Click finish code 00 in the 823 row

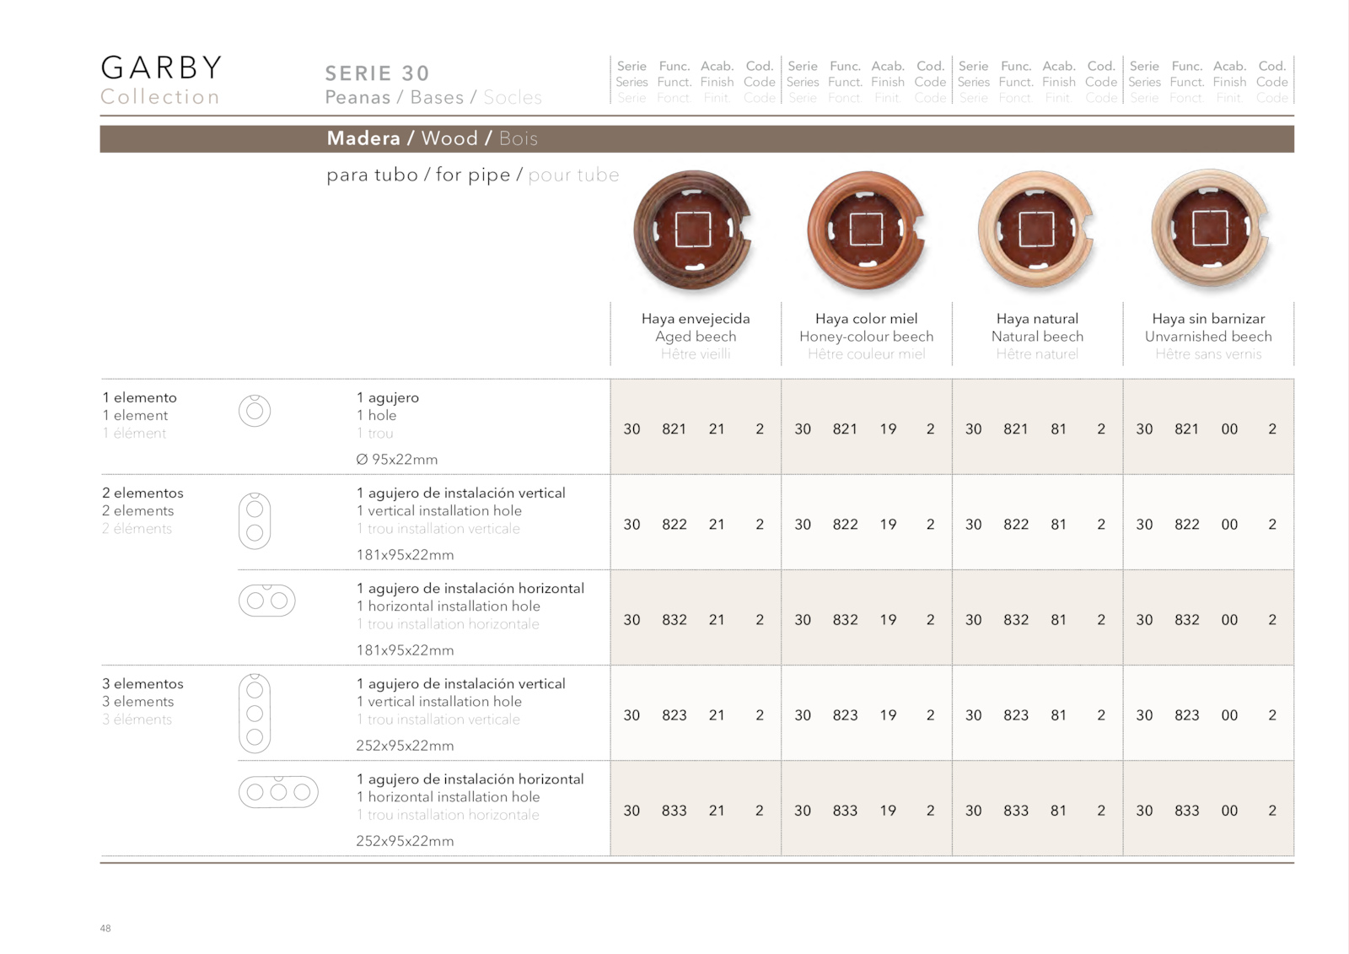(x=1229, y=714)
